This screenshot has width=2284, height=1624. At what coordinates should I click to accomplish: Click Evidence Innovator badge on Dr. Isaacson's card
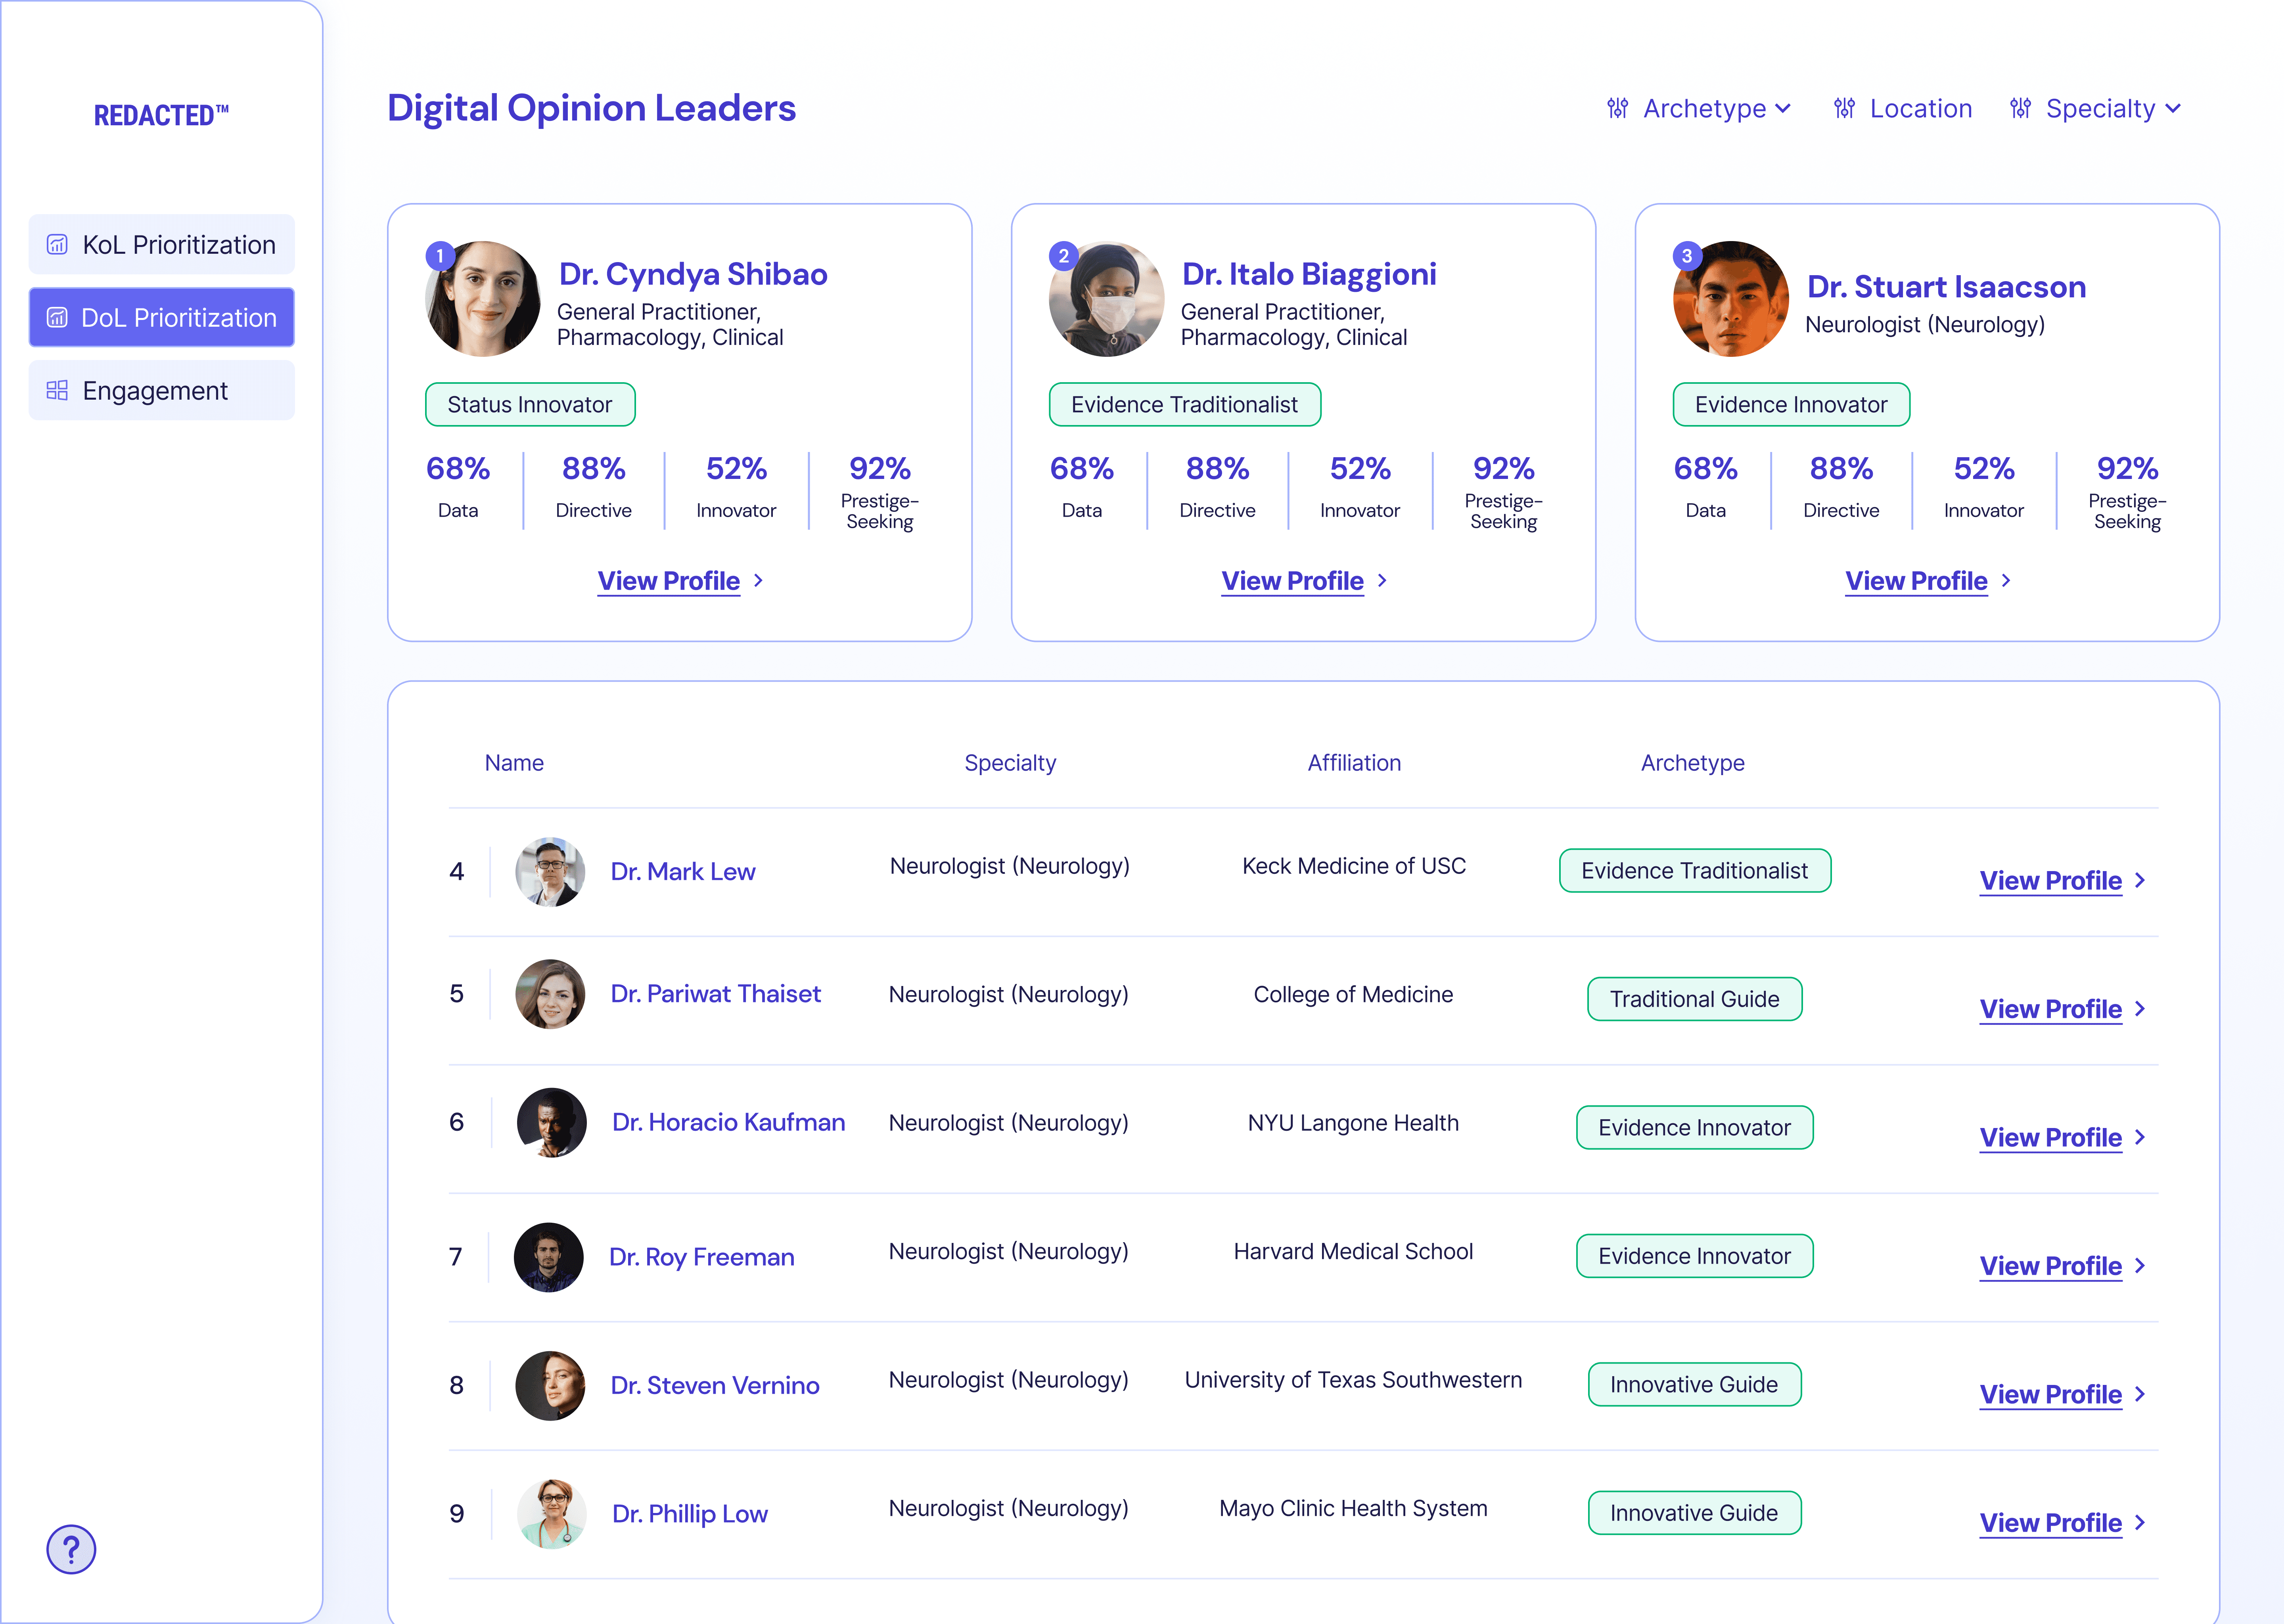tap(1792, 405)
